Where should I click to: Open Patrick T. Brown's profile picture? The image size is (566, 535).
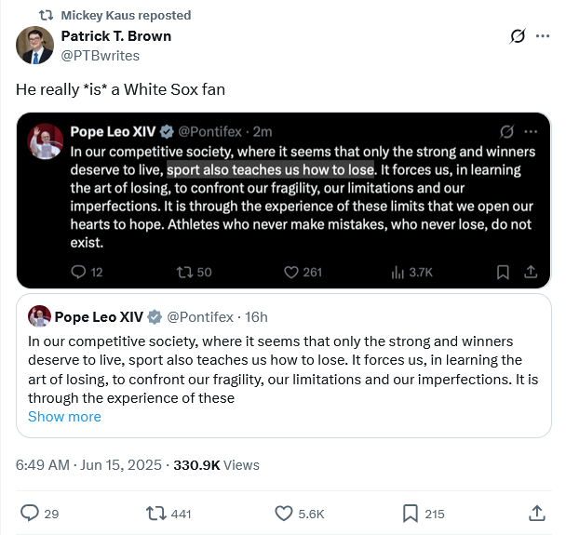[x=35, y=45]
